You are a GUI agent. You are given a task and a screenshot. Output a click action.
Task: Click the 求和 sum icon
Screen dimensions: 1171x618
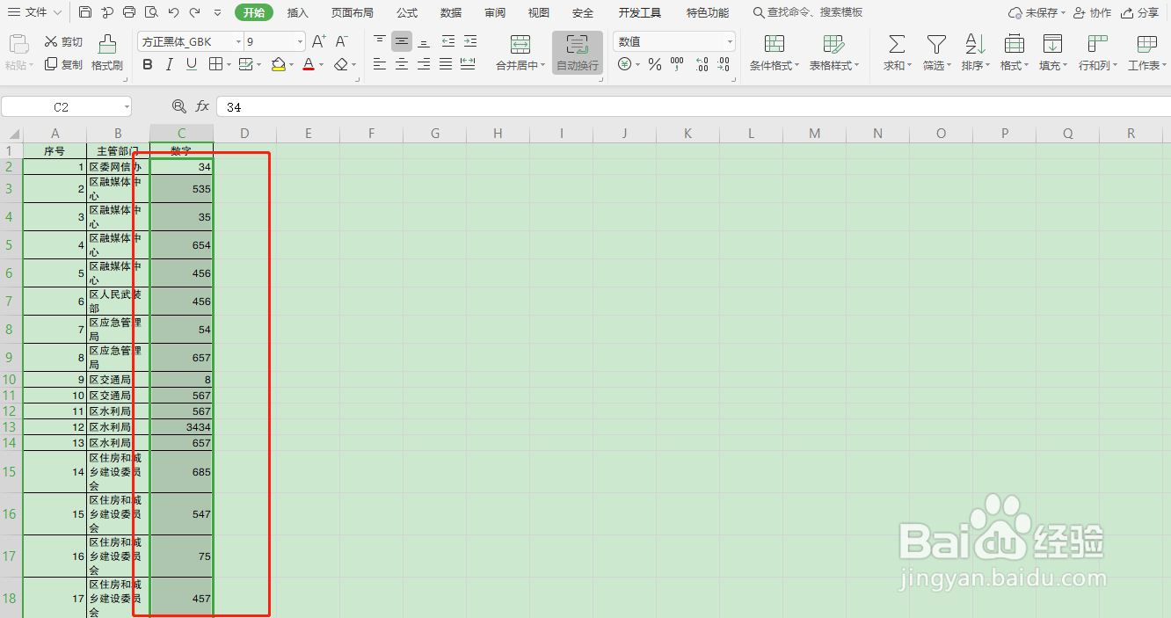pos(896,44)
